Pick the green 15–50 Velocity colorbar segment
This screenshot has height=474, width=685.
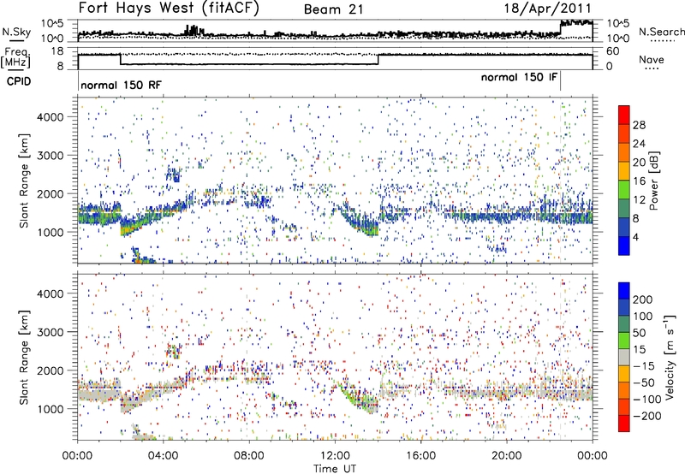(x=624, y=341)
